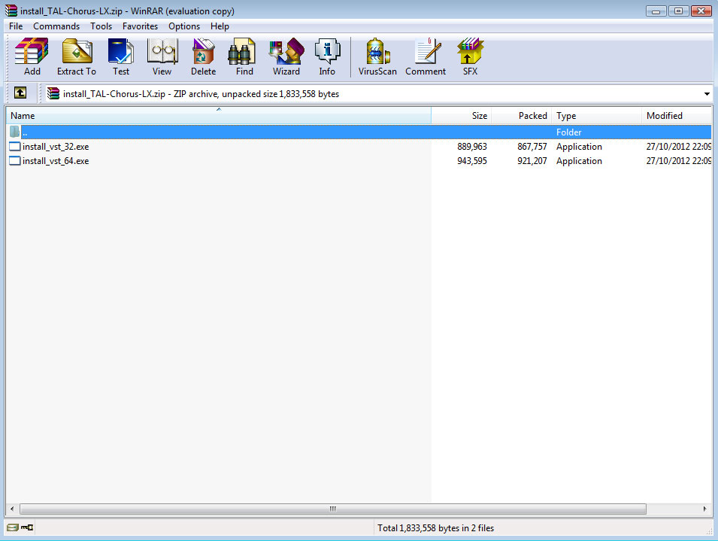Run the Test archive tool
Viewport: 718px width, 541px height.
pos(121,56)
